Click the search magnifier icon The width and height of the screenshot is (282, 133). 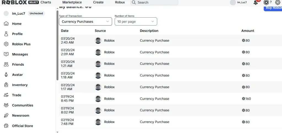[x=134, y=2]
